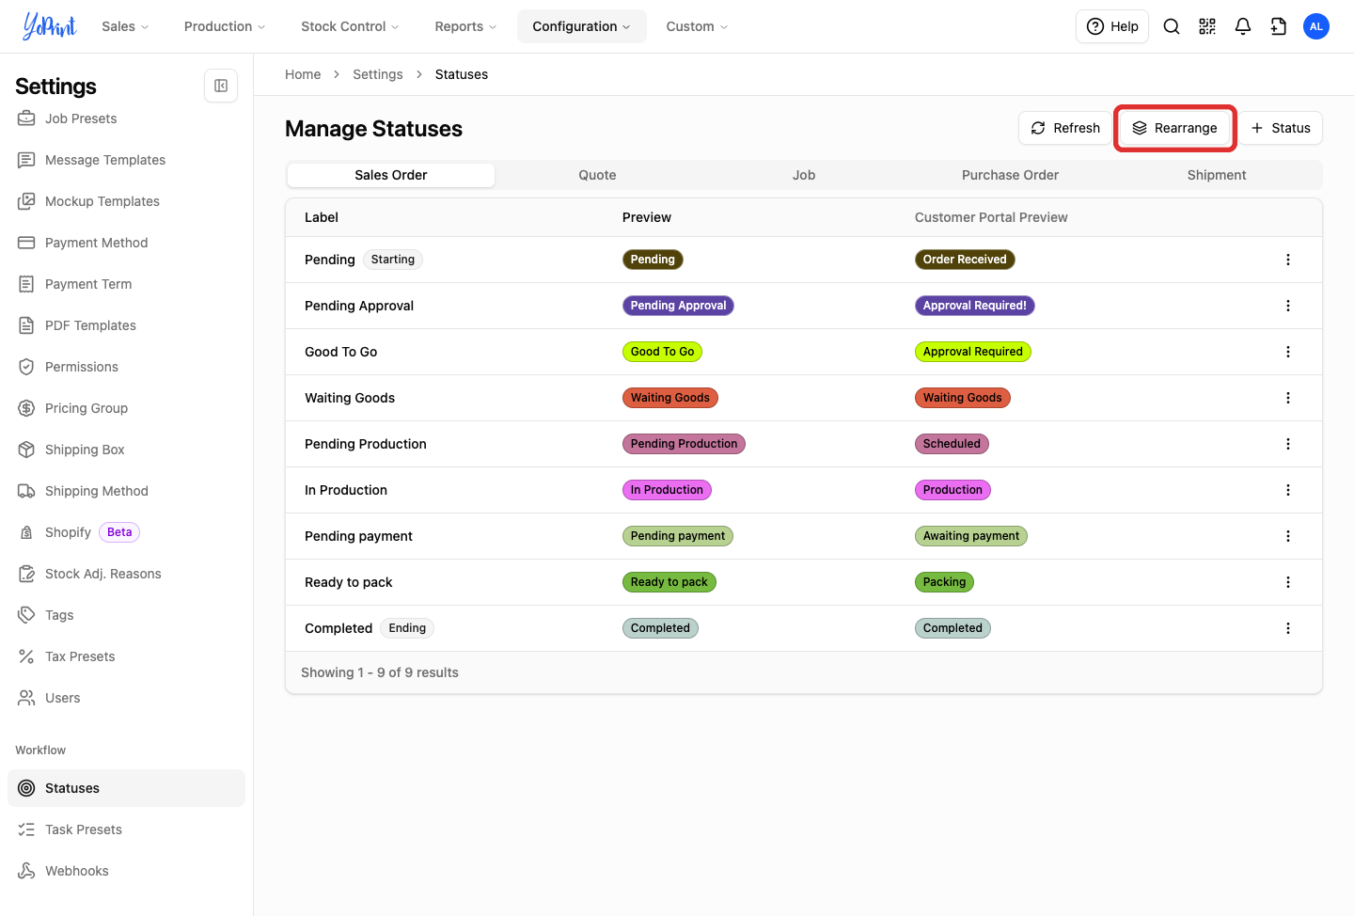This screenshot has height=916, width=1354.
Task: Go to Home breadcrumb link
Action: click(303, 74)
